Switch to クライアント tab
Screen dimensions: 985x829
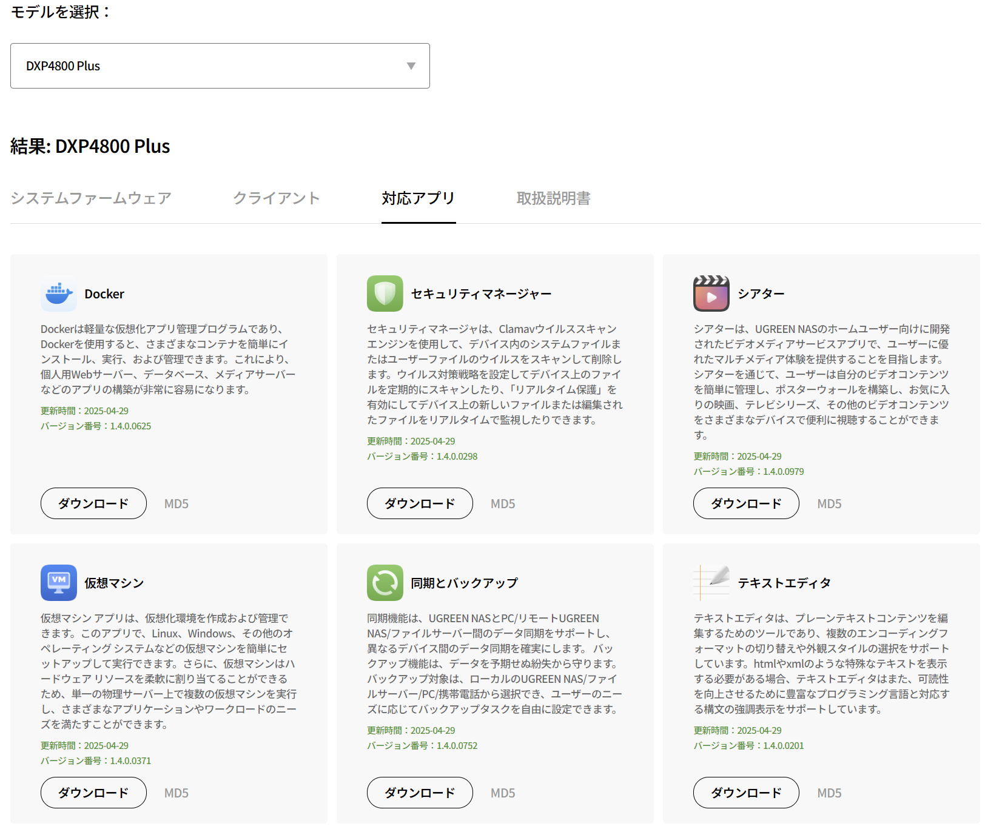[277, 198]
